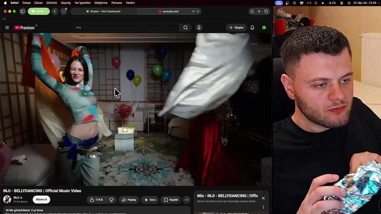Open the Yardım menu
The height and width of the screenshot is (214, 381).
(130, 3)
